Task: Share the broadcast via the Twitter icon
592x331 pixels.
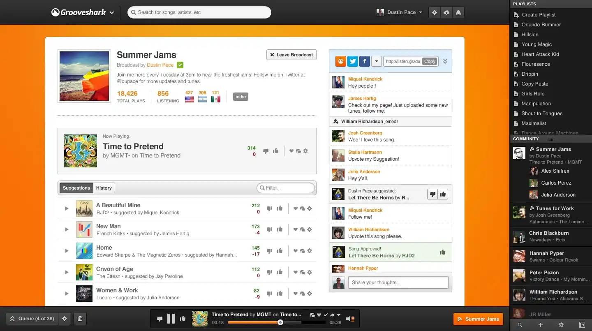Action: (x=352, y=61)
